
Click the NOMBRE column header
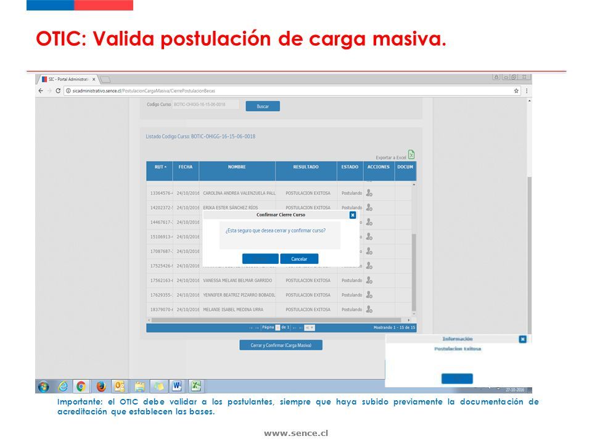point(237,171)
